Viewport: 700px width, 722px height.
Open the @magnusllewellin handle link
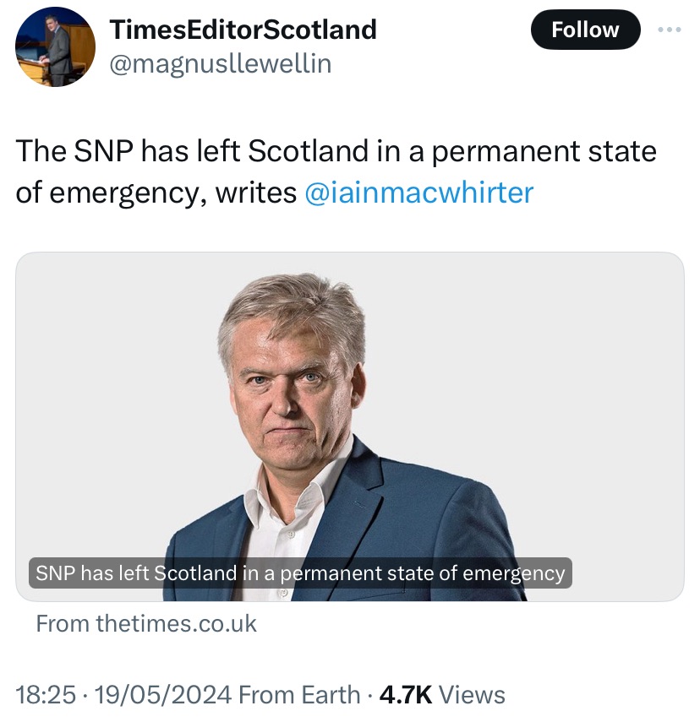point(221,63)
